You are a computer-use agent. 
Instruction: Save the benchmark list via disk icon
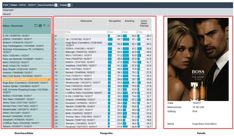(40, 26)
